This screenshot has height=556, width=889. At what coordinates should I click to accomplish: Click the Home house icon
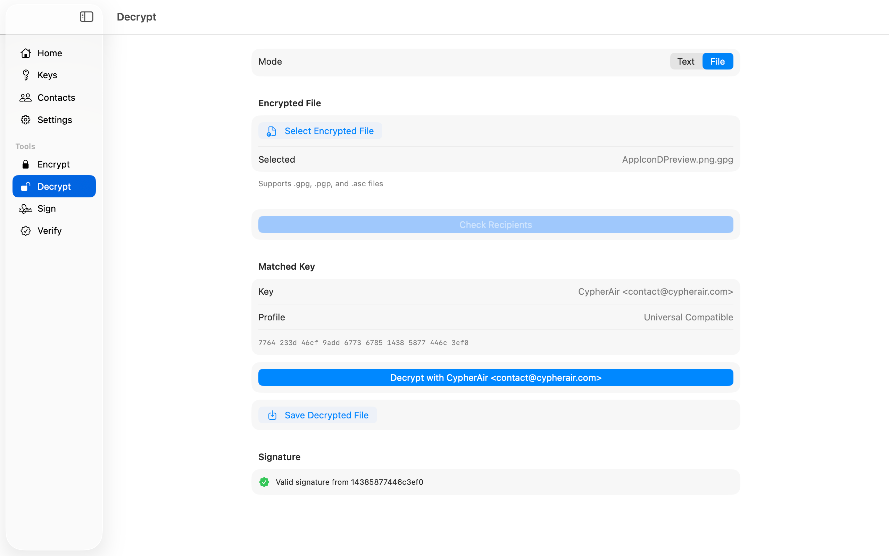coord(26,53)
